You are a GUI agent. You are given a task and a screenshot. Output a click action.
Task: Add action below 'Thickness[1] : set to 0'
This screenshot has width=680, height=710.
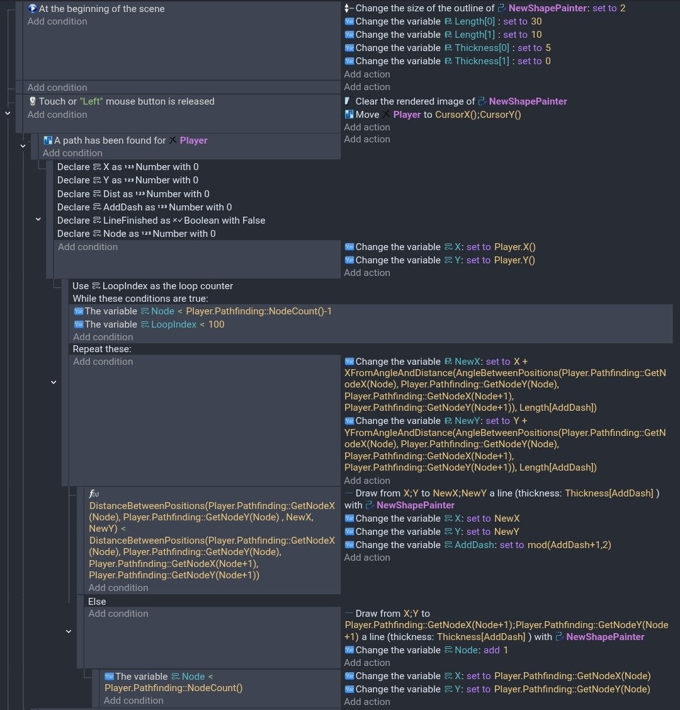point(367,74)
